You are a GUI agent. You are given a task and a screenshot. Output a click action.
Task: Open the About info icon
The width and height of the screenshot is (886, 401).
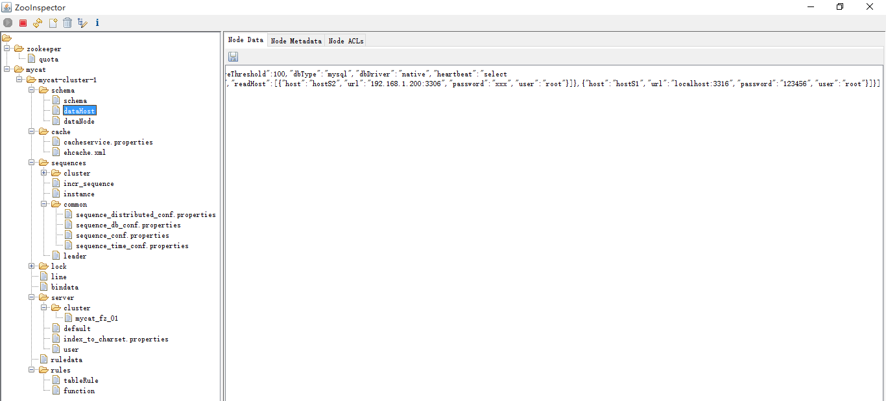(97, 23)
